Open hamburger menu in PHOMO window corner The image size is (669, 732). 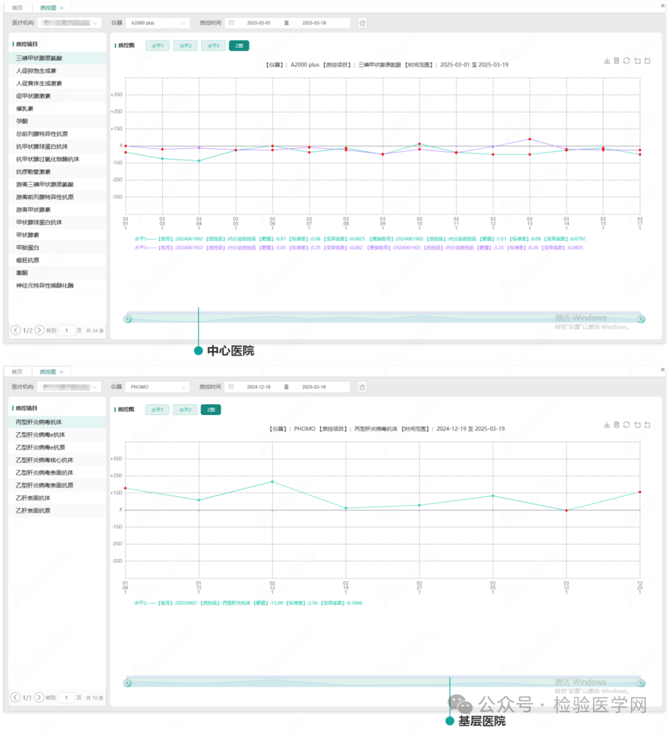662,369
